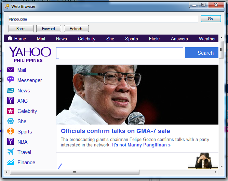Click the URL address field containing yahoo.com
The height and width of the screenshot is (181, 228).
(x=103, y=19)
